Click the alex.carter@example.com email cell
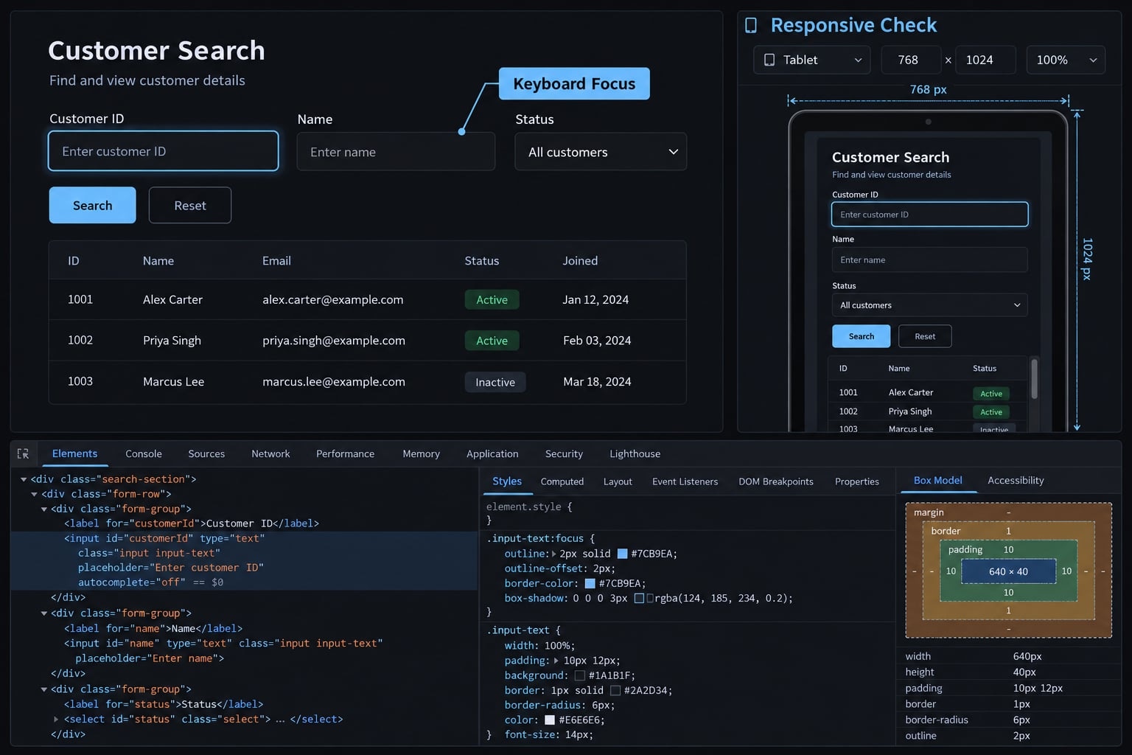Screen dimensions: 1132x755 pos(333,299)
